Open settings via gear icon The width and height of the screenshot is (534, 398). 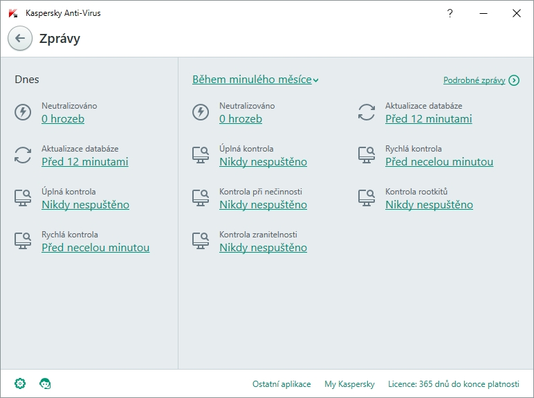pos(20,383)
